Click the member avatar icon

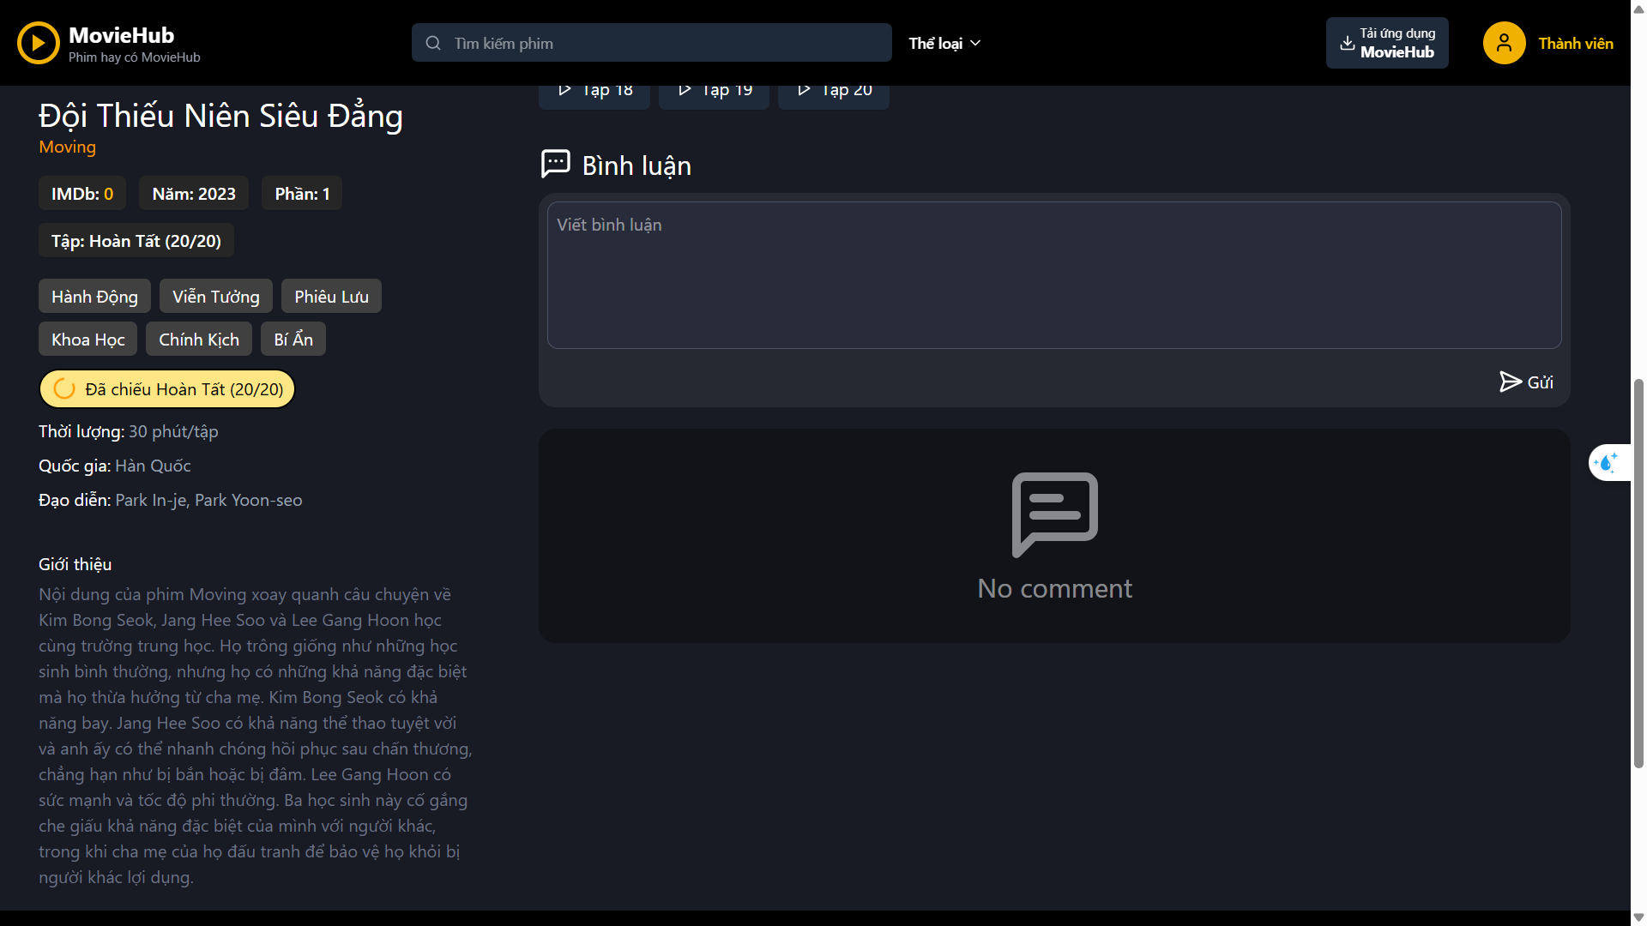point(1504,43)
